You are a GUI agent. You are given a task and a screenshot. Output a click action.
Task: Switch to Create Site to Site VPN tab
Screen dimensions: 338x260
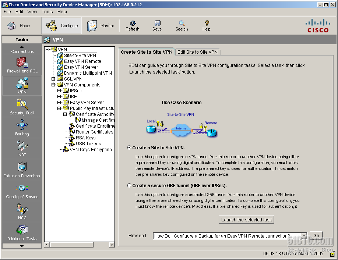(x=147, y=52)
